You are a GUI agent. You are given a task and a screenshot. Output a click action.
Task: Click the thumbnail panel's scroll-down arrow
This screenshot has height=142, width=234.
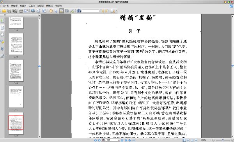pyautogui.click(x=39, y=137)
